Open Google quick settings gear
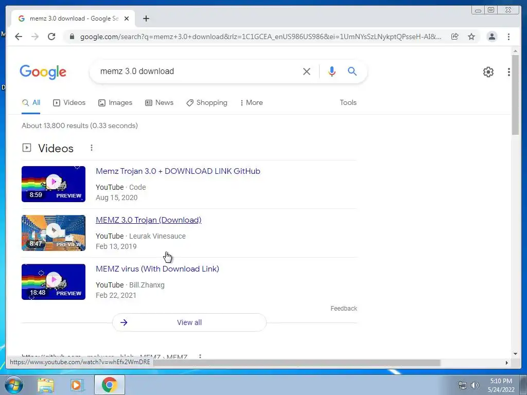 coord(488,72)
